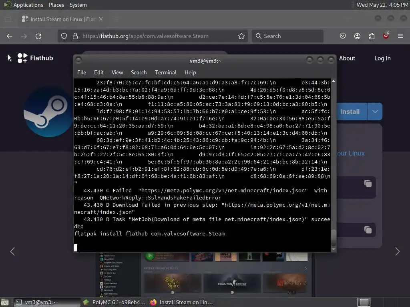Open the terminal window menu icon

coord(78,60)
